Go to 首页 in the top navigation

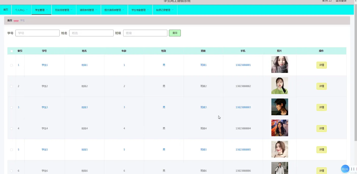pos(6,10)
